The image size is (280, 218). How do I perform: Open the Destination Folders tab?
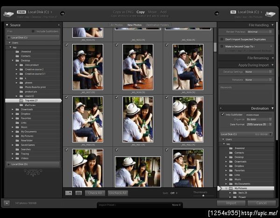coord(158,25)
